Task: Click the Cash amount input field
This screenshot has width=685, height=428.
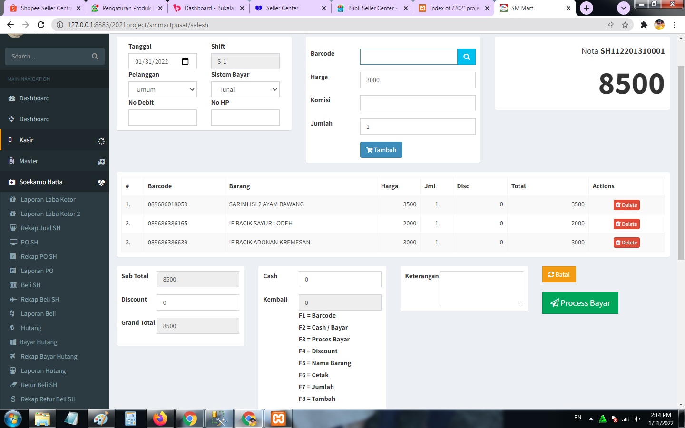Action: (x=340, y=279)
